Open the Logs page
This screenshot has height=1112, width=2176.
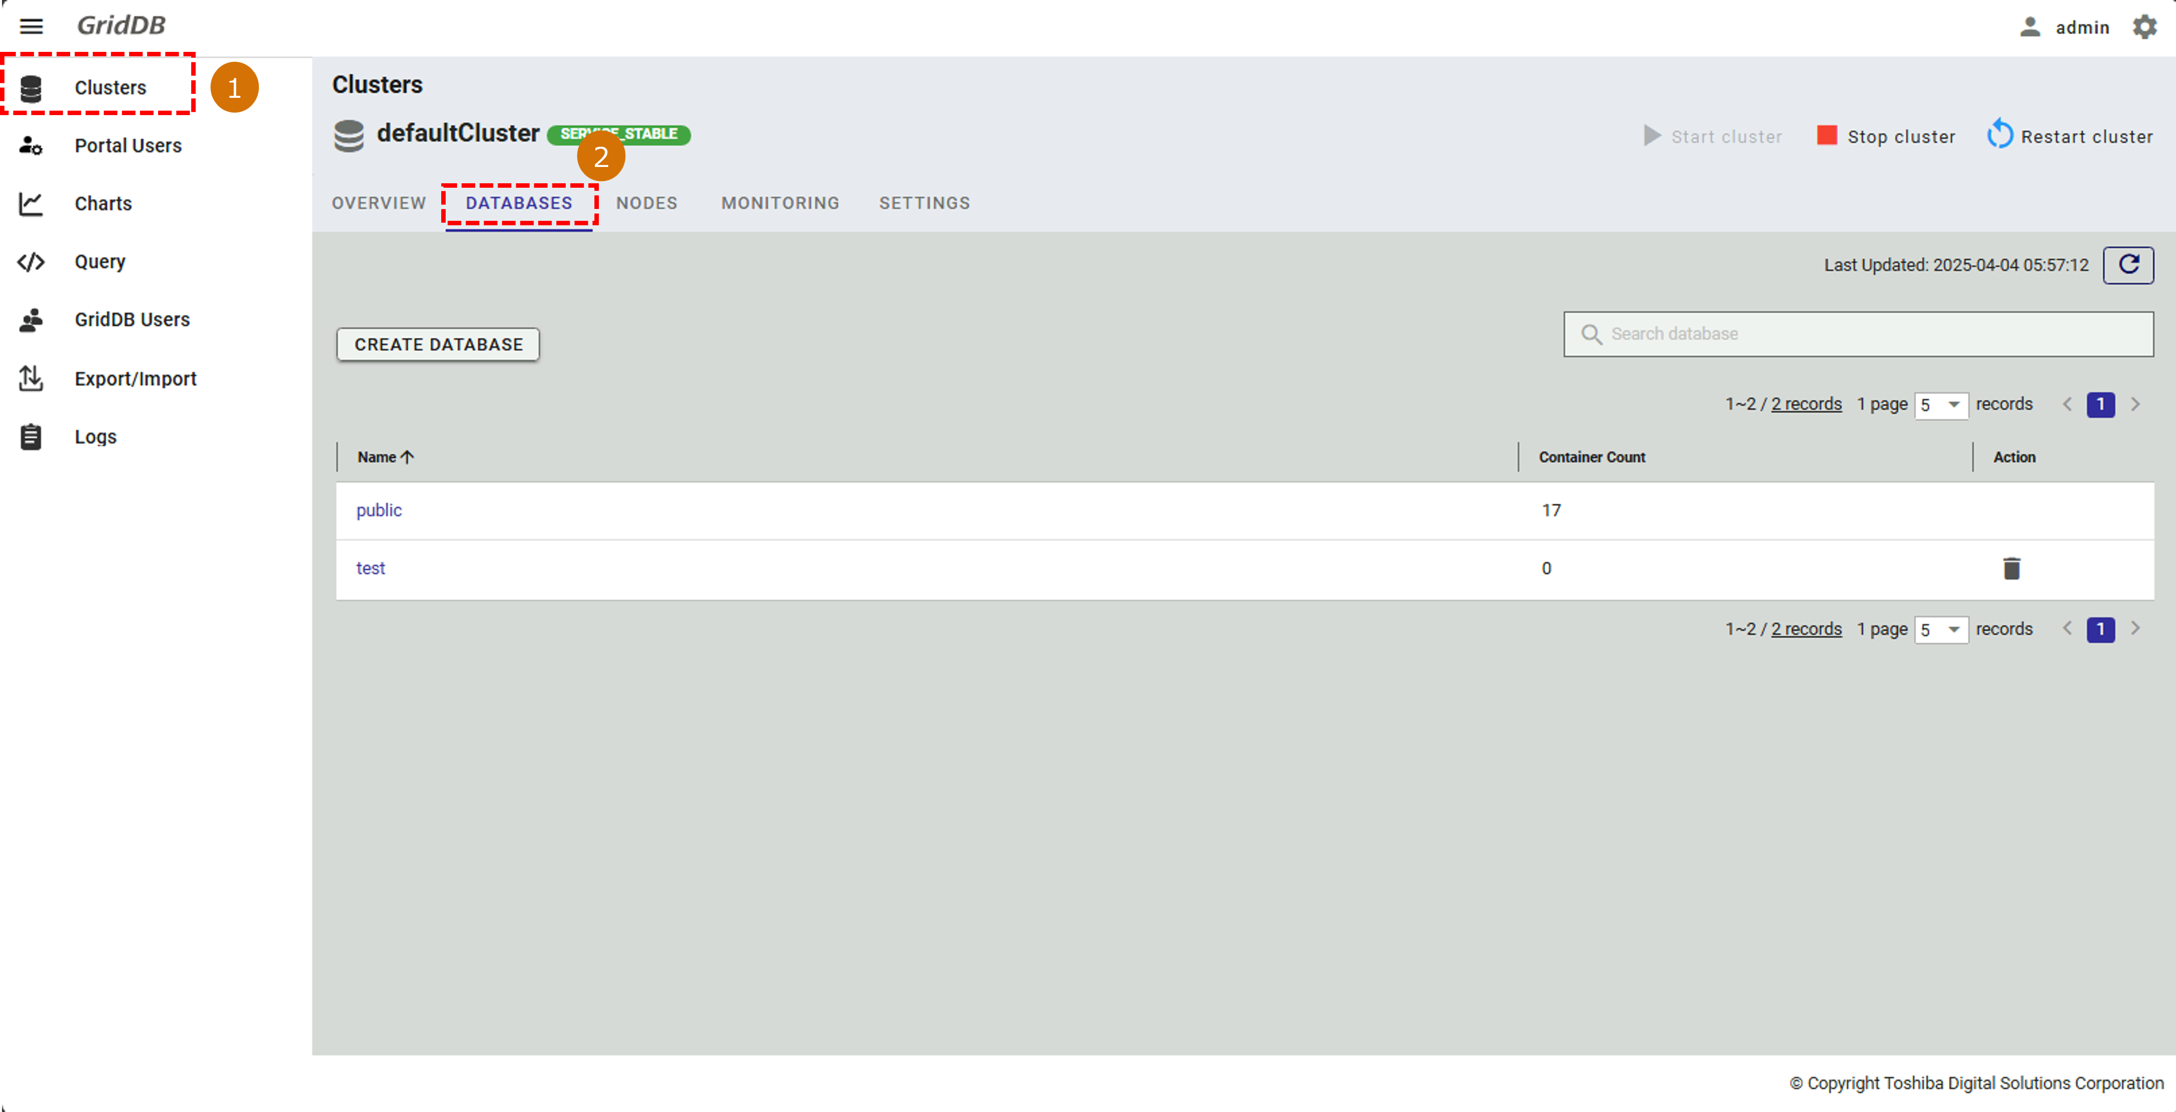coord(94,437)
